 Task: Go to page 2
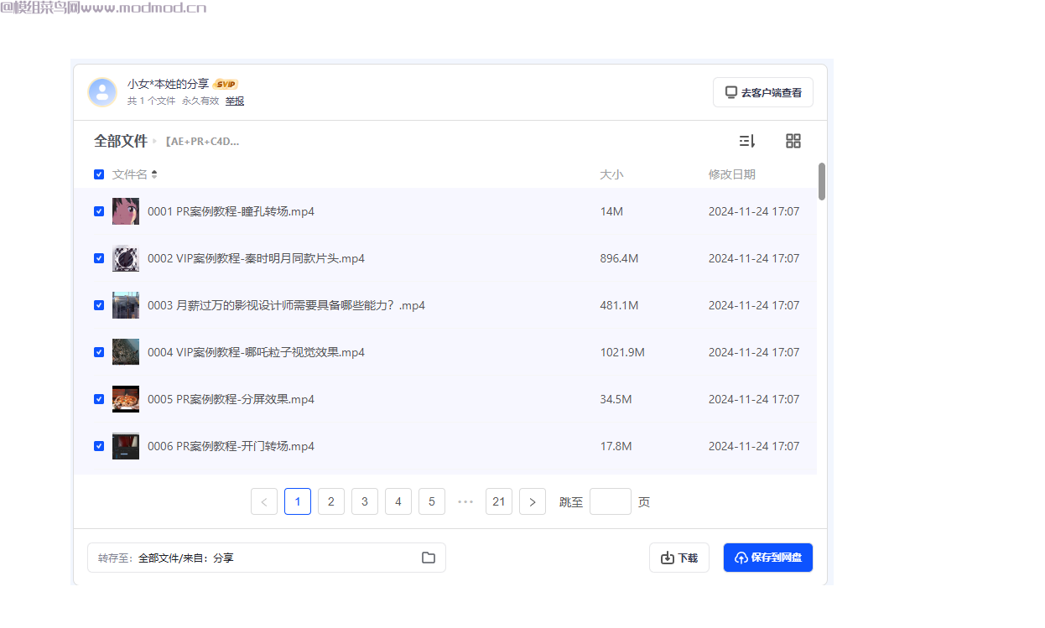[x=331, y=501]
